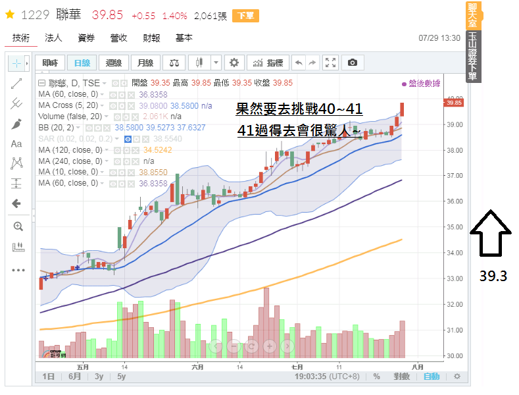The image size is (519, 395).
Task: Open the SAR (0.02, 0.02, 0.2) dropdown arrow
Action: click(x=117, y=139)
